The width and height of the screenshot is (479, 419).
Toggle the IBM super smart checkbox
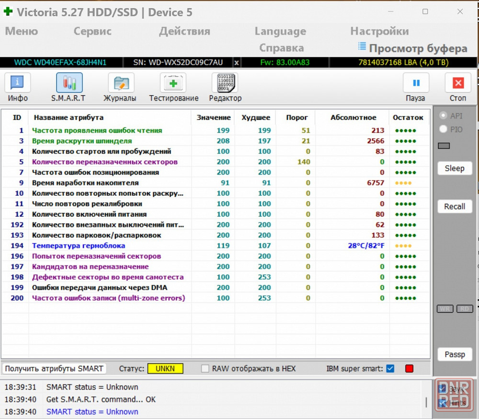tap(390, 369)
